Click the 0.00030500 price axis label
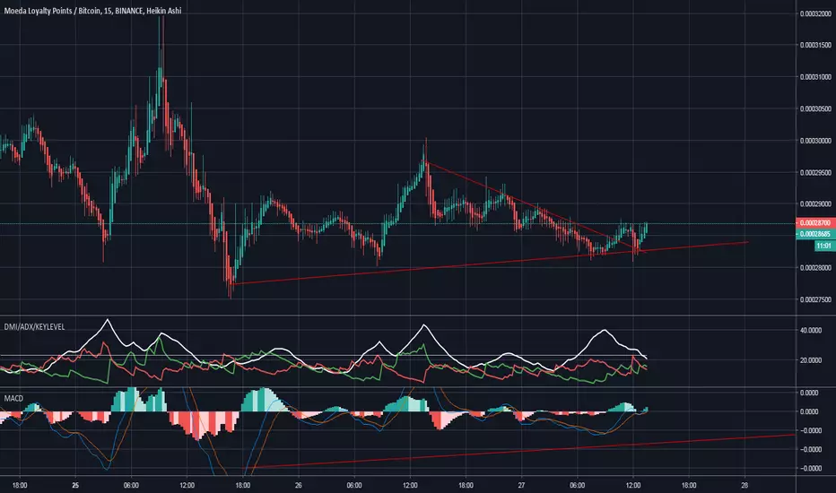 tap(815, 108)
